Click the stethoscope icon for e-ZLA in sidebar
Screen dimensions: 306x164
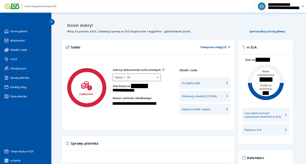tap(6, 59)
